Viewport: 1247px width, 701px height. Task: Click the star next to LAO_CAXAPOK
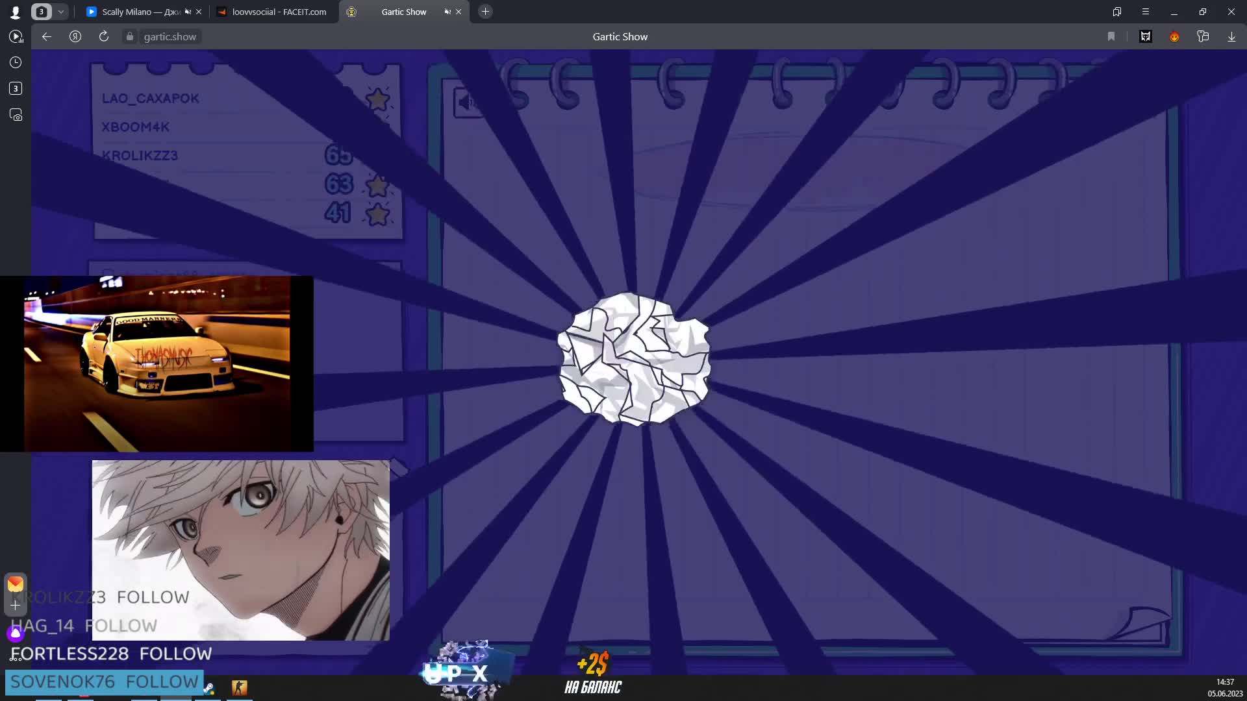point(377,99)
